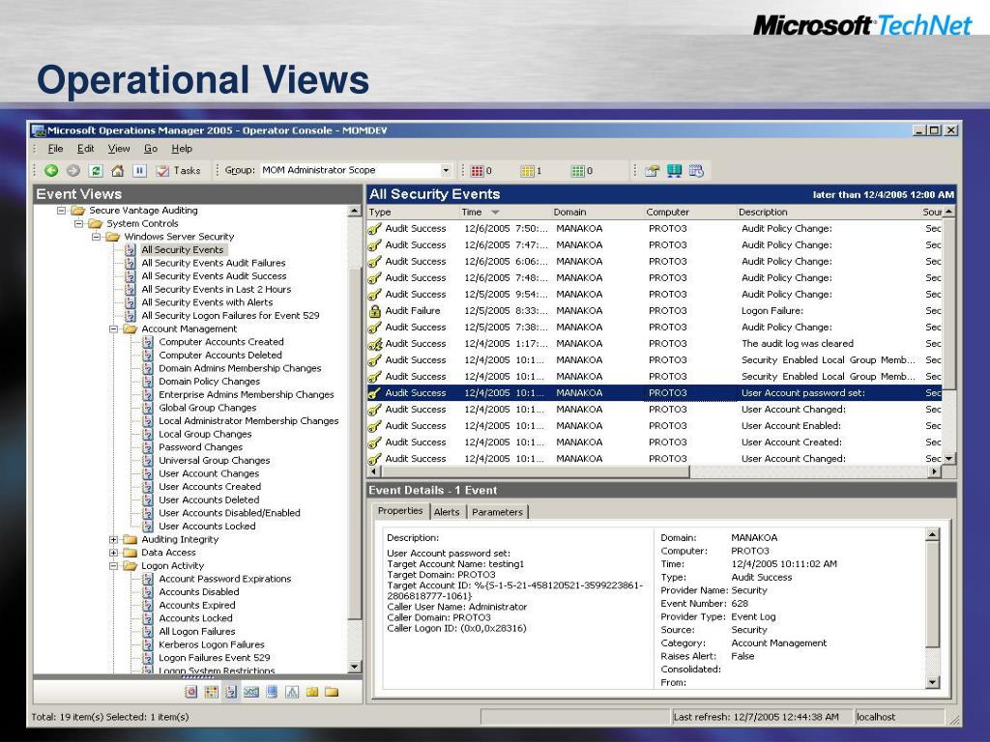Click the view icon beside Password Changes
This screenshot has height=742, width=990.
pyautogui.click(x=147, y=446)
